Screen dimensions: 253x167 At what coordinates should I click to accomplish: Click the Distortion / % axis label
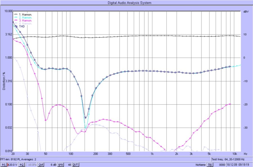[4, 82]
